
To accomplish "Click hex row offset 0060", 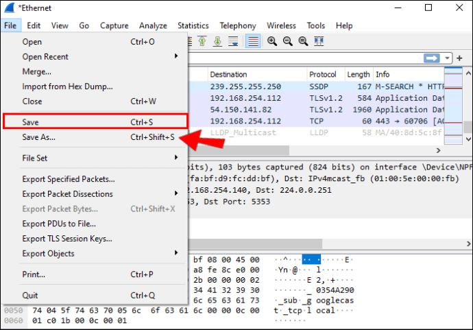I will pyautogui.click(x=14, y=320).
